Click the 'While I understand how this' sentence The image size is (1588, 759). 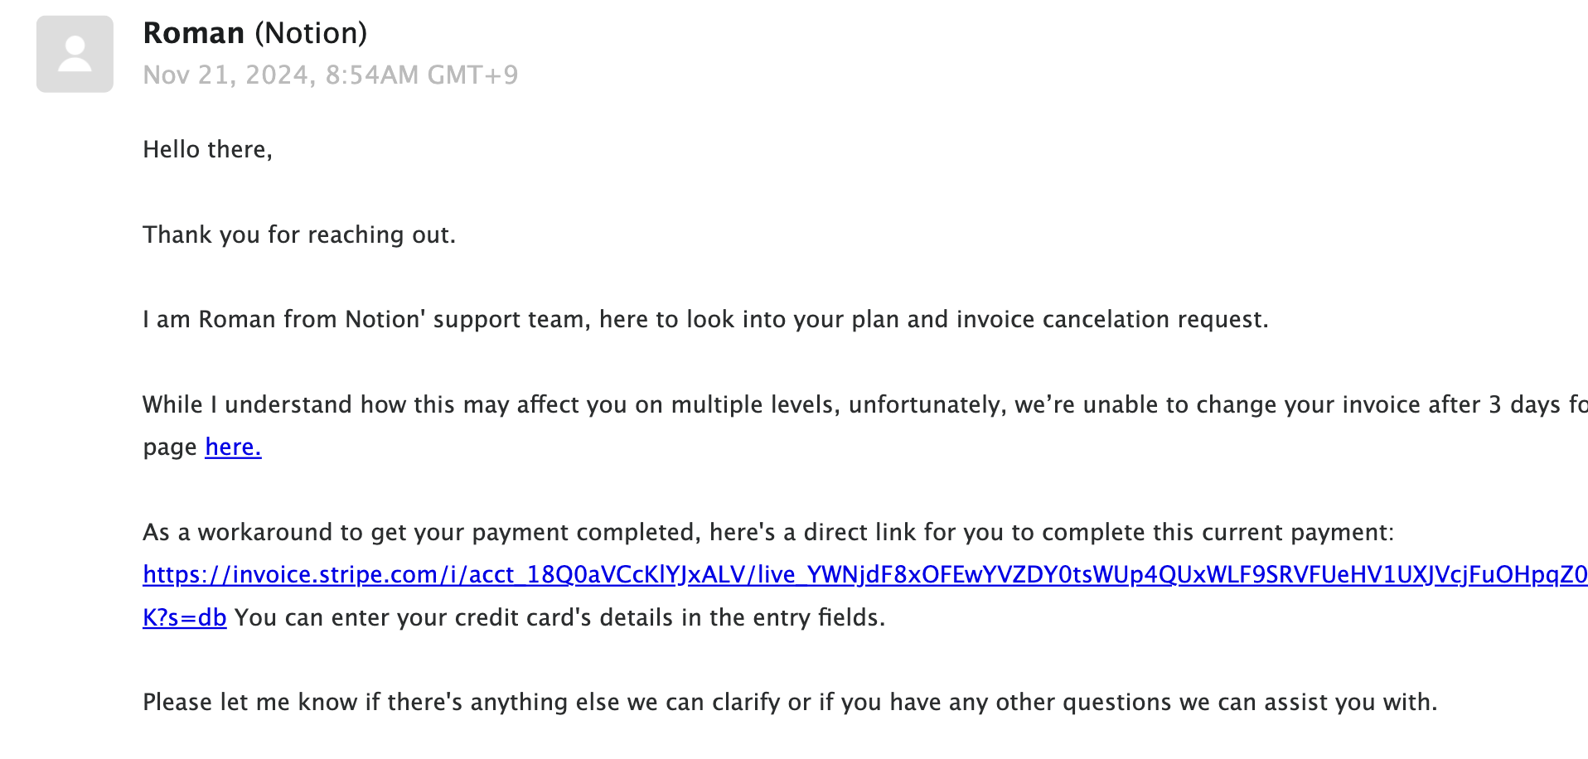coord(865,404)
